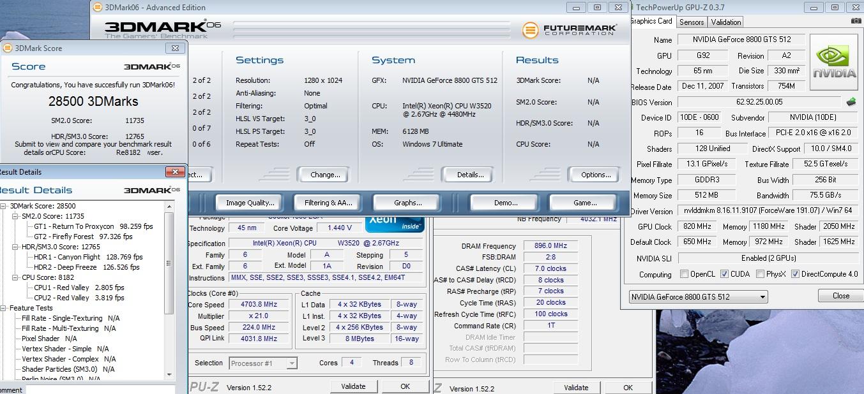
Task: Click the BIOS Version 62.92.25.00.05 field
Action: [759, 102]
